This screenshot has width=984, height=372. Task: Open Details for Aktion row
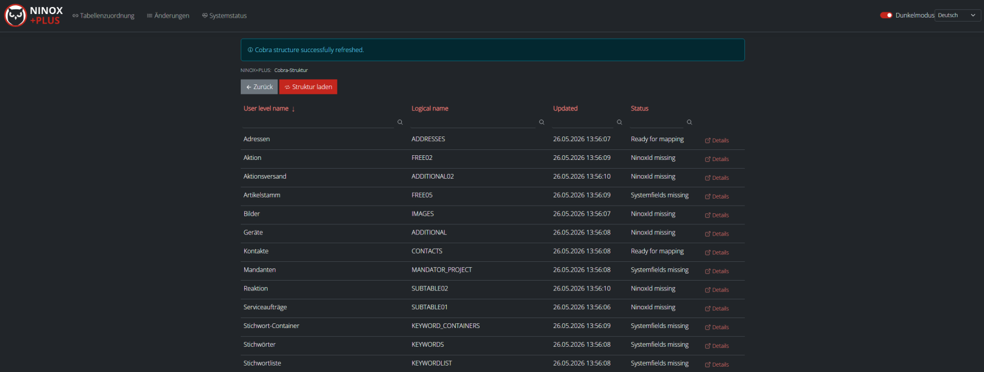717,159
